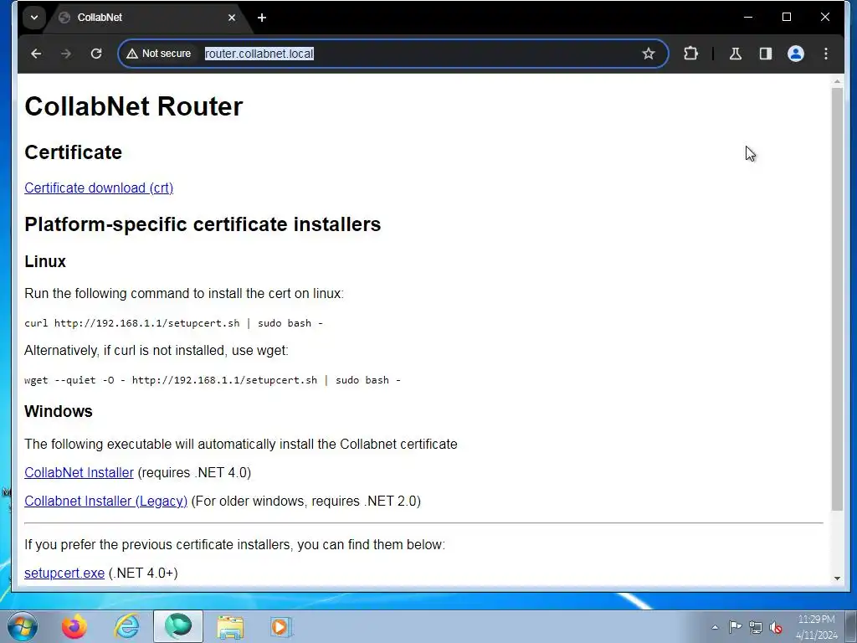
Task: Open Collabnet Installer (Legacy) link
Action: [106, 501]
